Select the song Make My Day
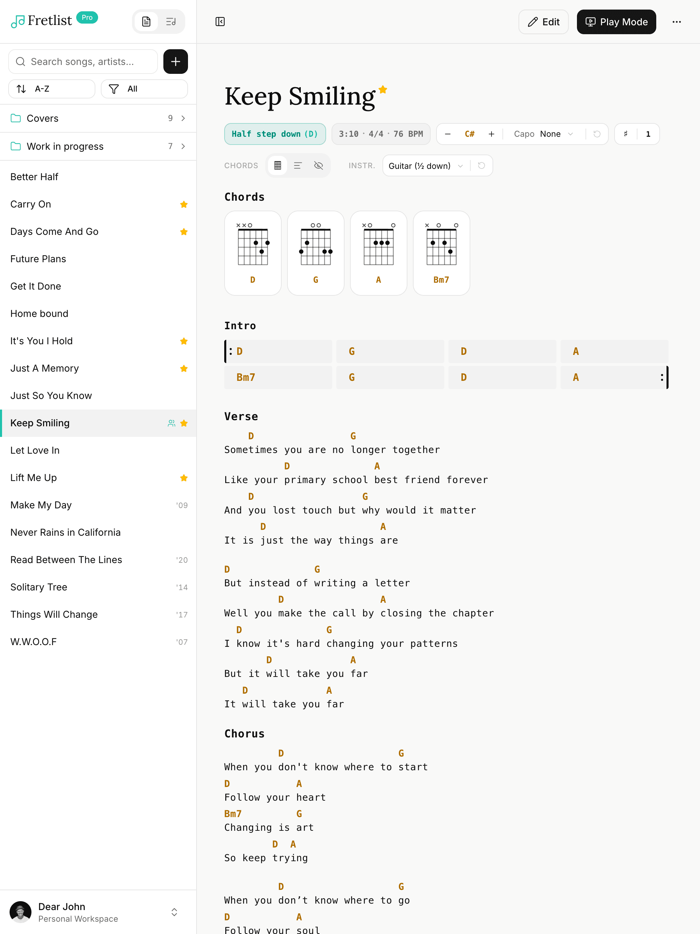700x934 pixels. pos(98,505)
